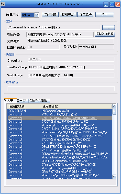The width and height of the screenshot is (121, 194).
Task: Switch to the 导出表 tab
Action: (21, 101)
